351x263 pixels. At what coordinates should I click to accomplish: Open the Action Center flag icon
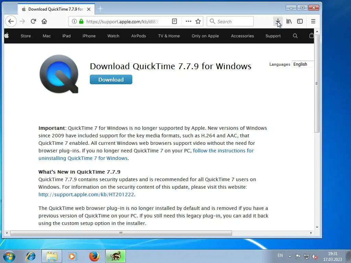point(298,256)
